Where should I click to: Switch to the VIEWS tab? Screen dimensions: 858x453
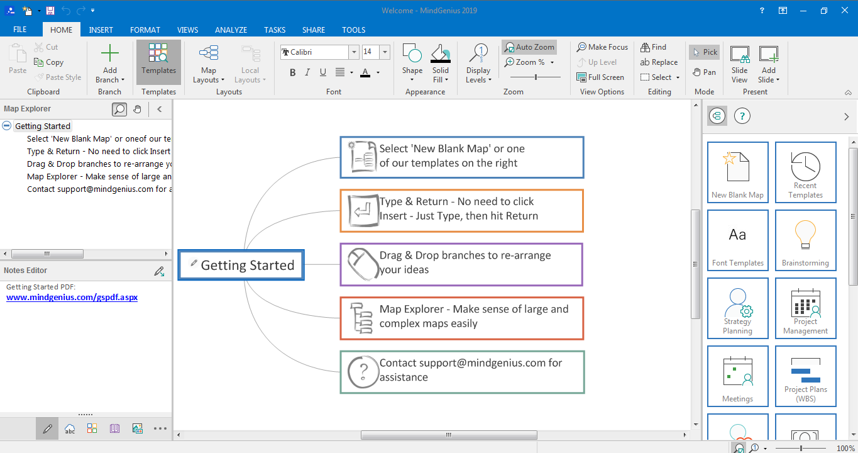click(x=188, y=30)
